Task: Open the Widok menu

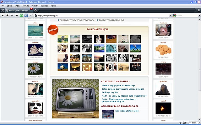Action: coord(17,6)
